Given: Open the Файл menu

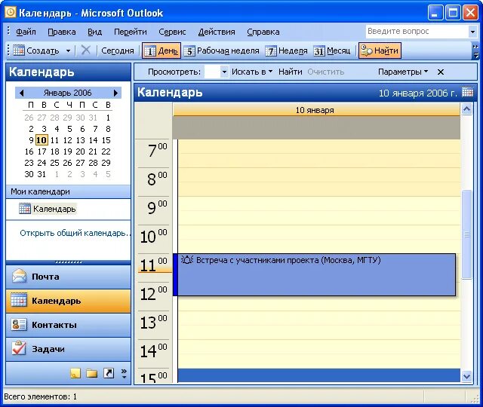Looking at the screenshot, I should [x=26, y=32].
